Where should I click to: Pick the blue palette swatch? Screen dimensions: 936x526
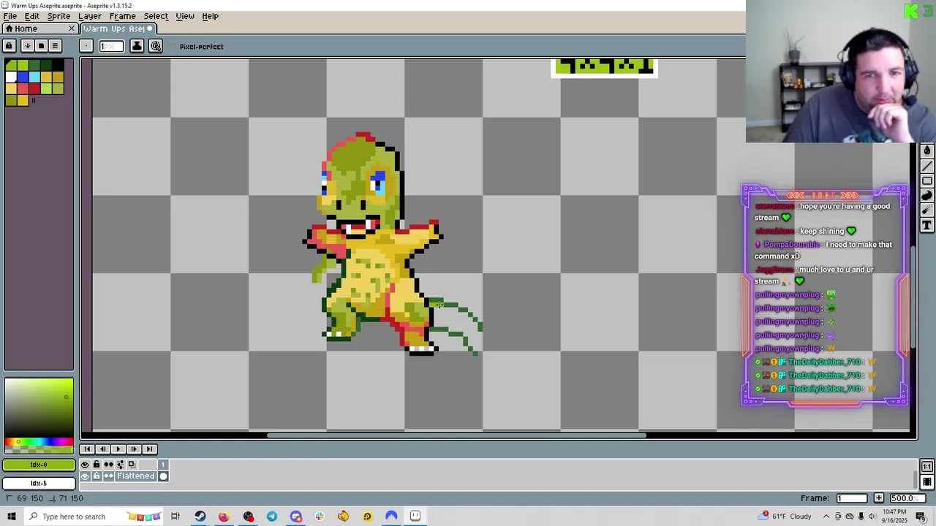click(x=23, y=77)
